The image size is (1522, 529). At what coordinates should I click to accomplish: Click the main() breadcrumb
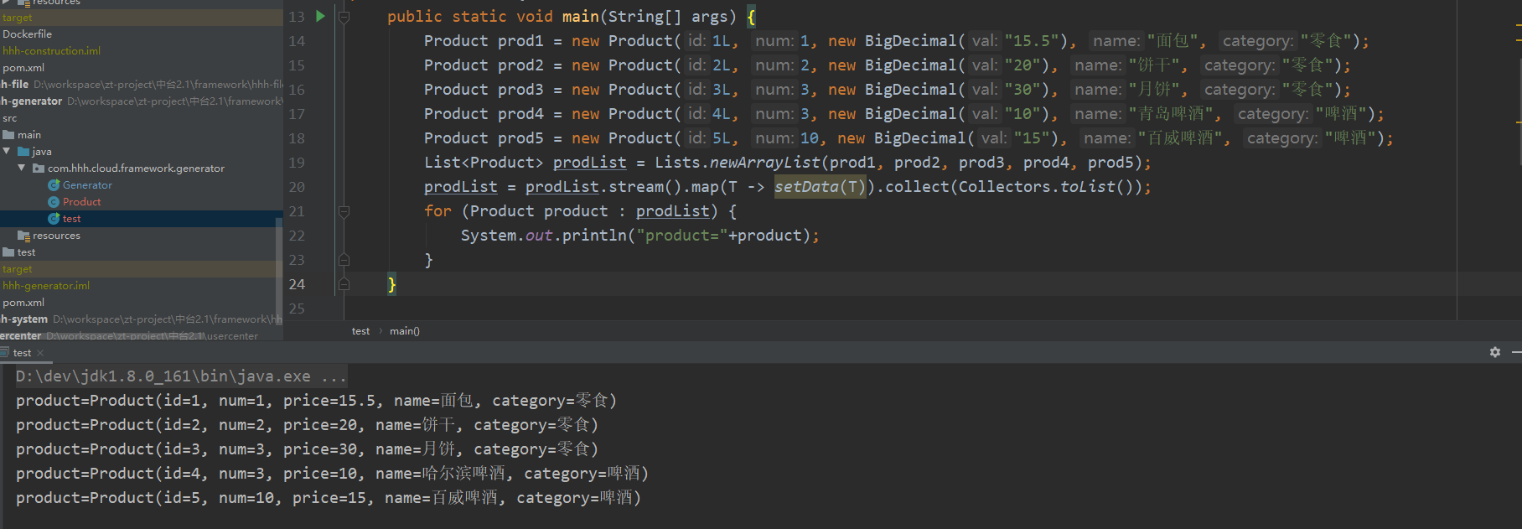(405, 331)
